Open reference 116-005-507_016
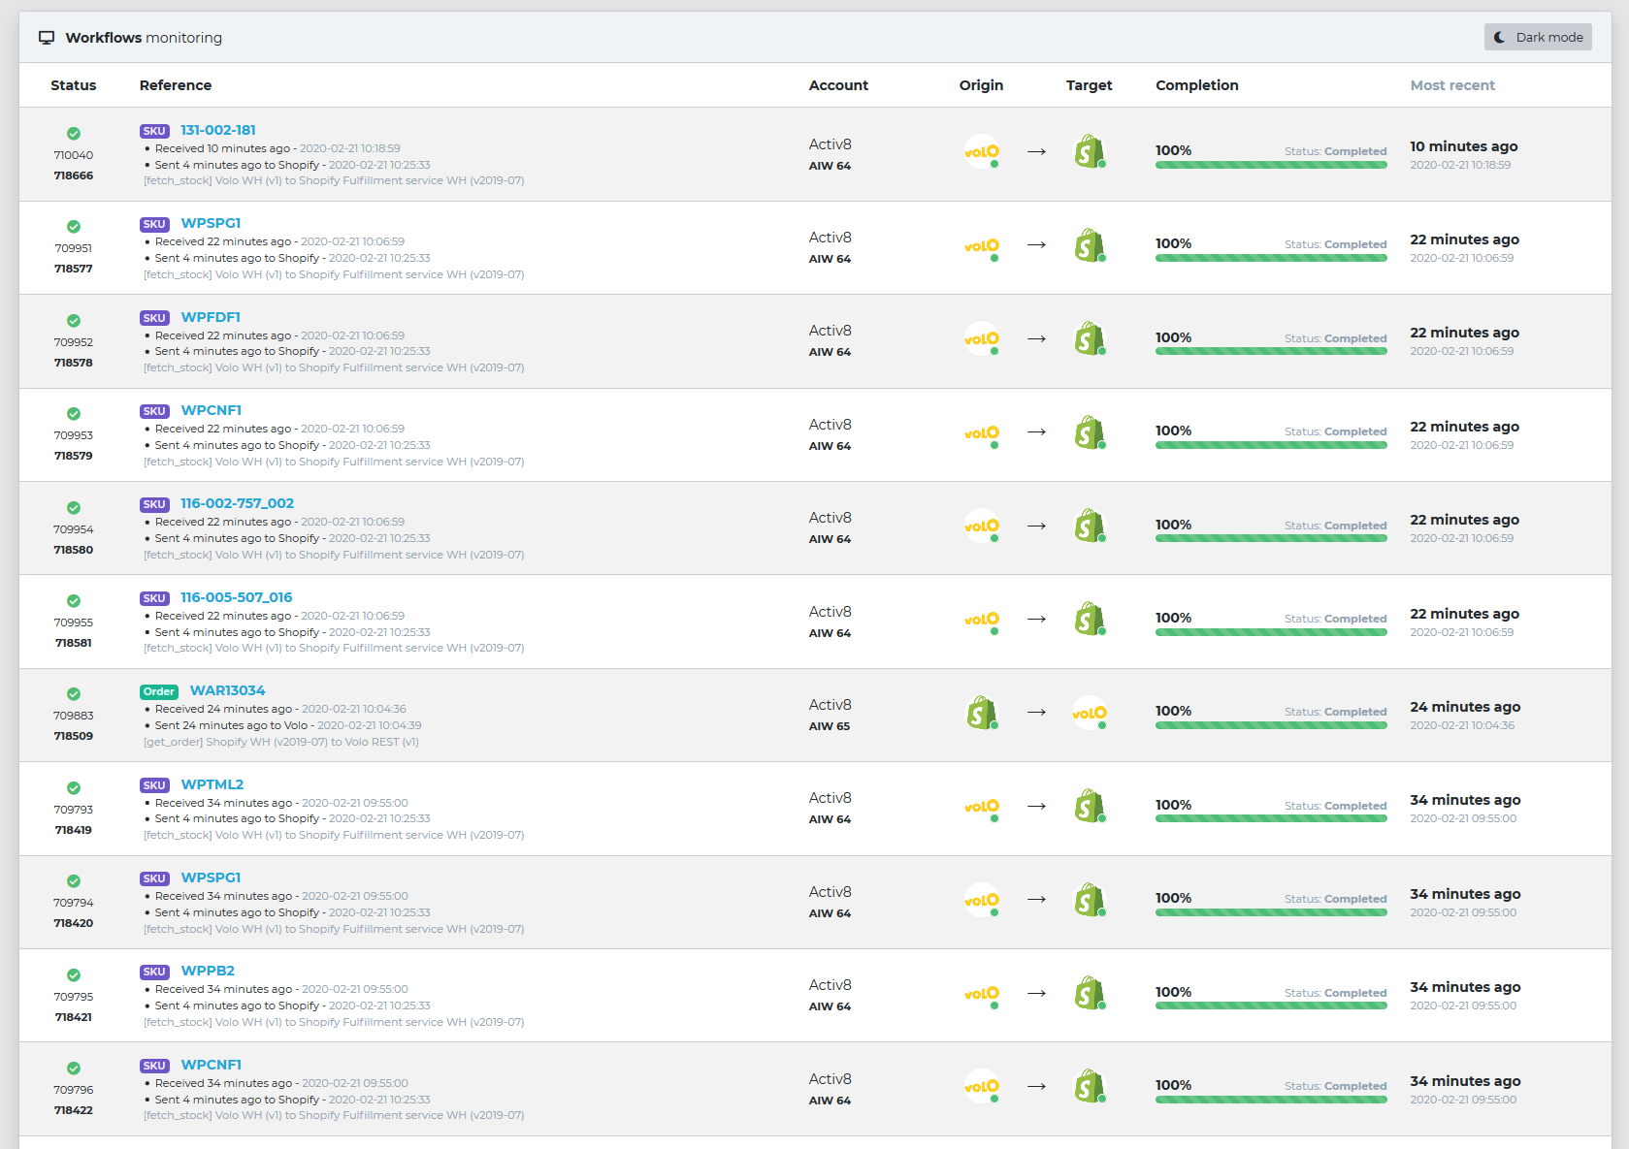 (x=237, y=597)
